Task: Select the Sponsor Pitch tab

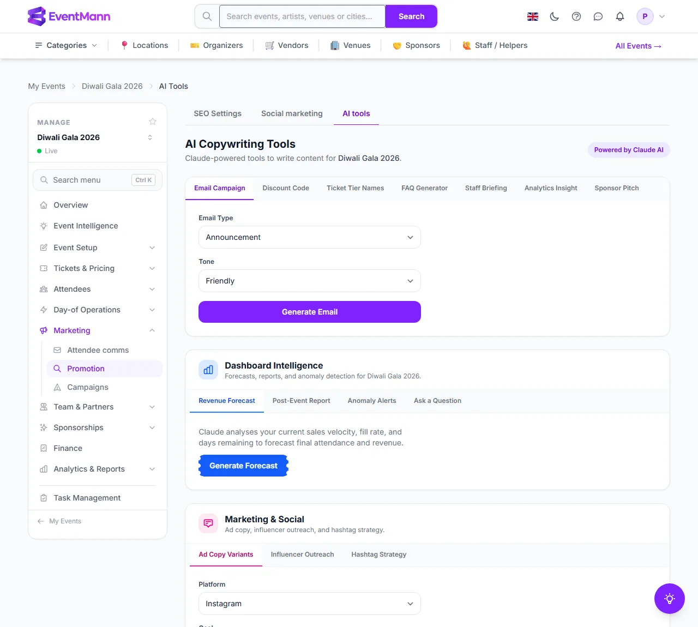Action: pyautogui.click(x=617, y=188)
